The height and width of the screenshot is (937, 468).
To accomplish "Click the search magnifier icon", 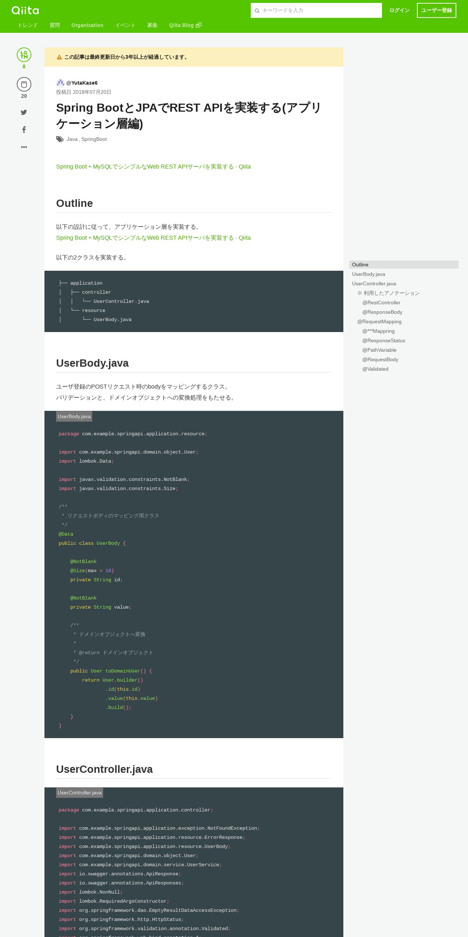I will click(x=257, y=11).
